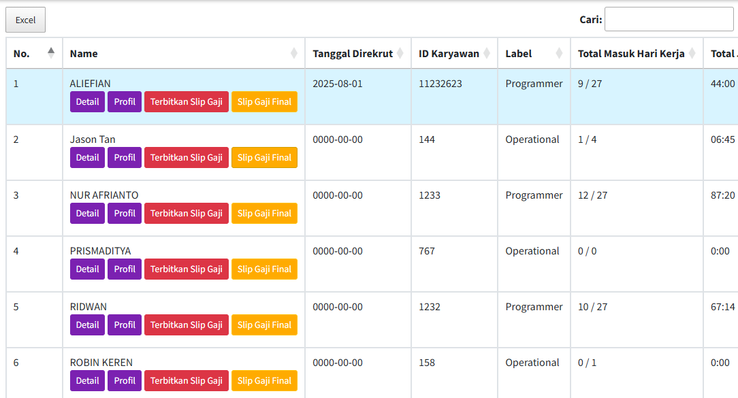Export table with the Excel button
The width and height of the screenshot is (738, 398).
pyautogui.click(x=25, y=20)
